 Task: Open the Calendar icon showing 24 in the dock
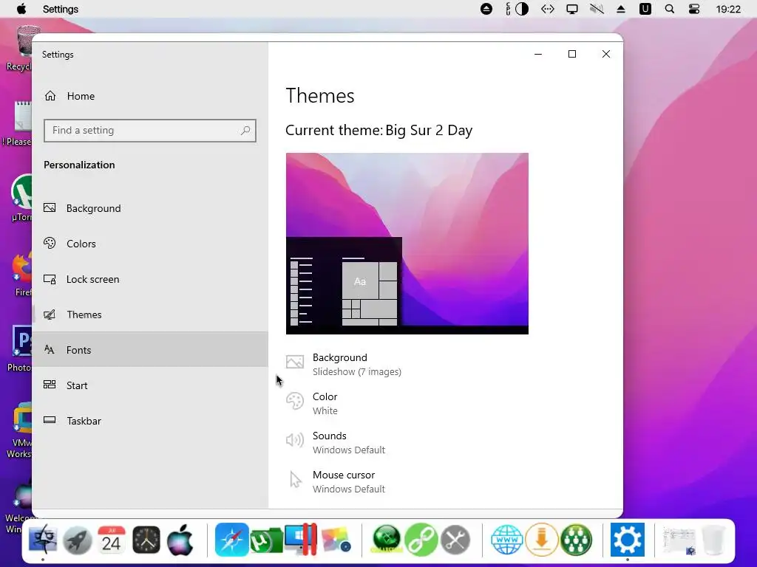click(x=112, y=540)
